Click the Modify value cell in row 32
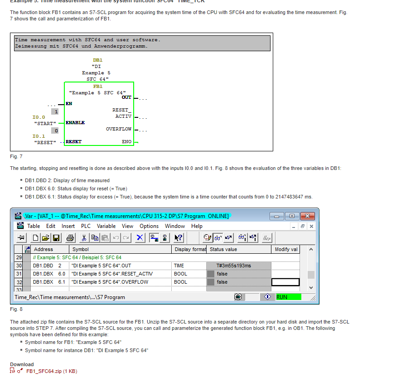Image resolution: width=406 pixels, height=382 pixels. pyautogui.click(x=285, y=282)
